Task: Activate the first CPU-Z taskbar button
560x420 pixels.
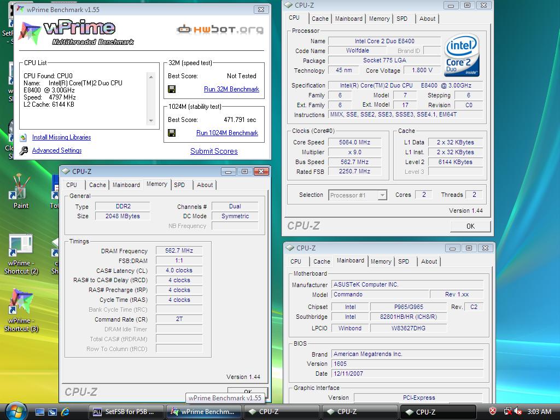Action: (282, 412)
